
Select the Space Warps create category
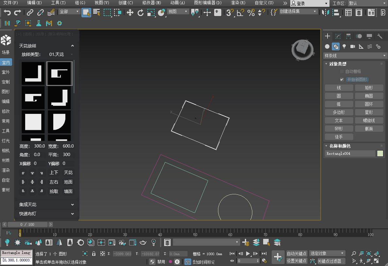369,46
